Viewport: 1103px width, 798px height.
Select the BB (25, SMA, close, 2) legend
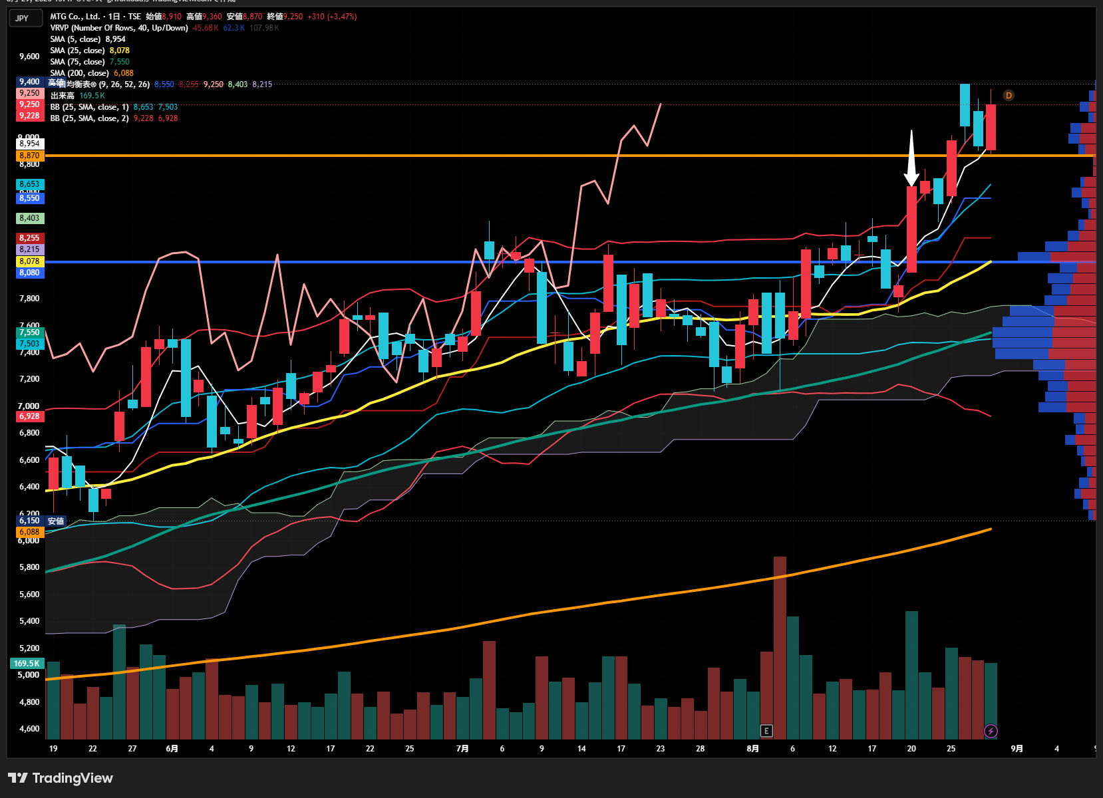click(90, 118)
